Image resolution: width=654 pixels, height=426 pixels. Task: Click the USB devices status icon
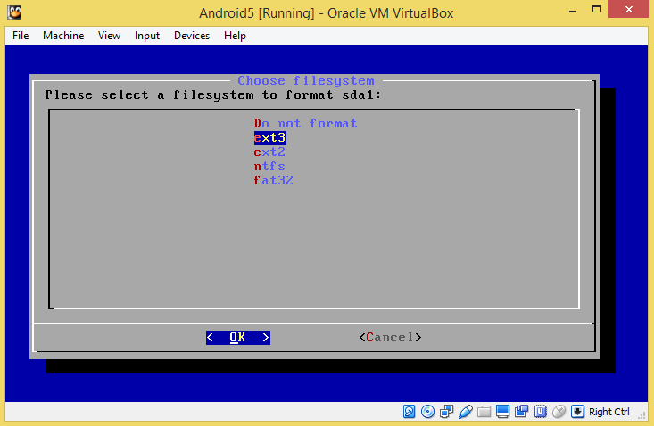click(466, 412)
